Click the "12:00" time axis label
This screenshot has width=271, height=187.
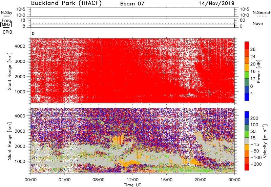tap(132, 180)
